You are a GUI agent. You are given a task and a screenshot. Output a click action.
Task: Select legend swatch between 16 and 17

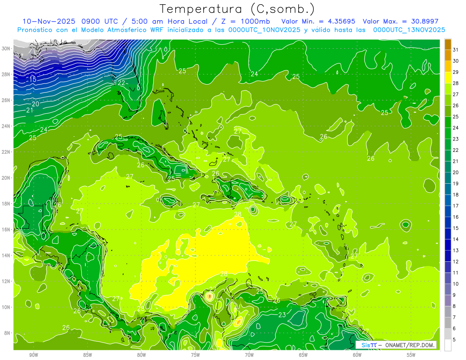click(x=448, y=211)
